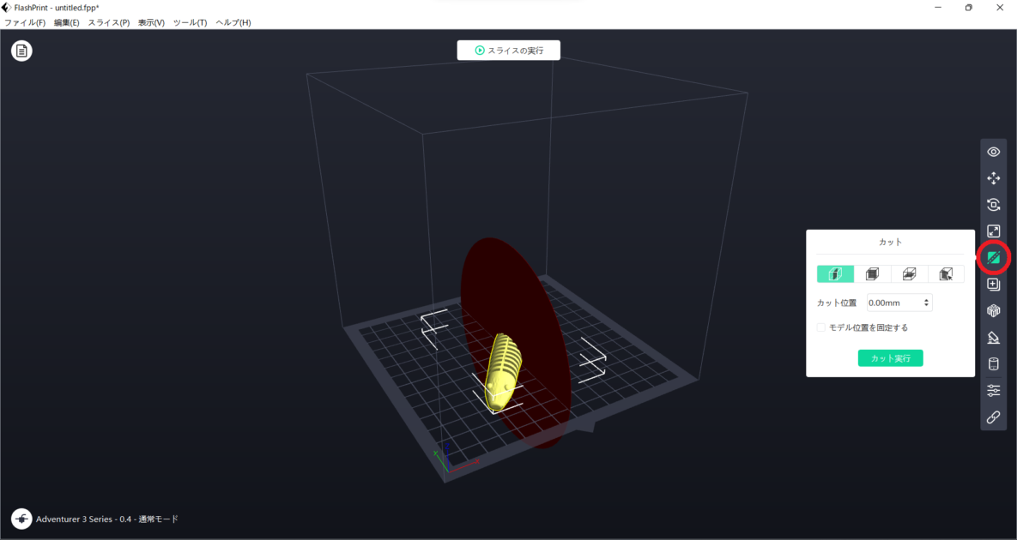Choose the second cut-plane direction option
This screenshot has height=540, width=1017.
872,274
